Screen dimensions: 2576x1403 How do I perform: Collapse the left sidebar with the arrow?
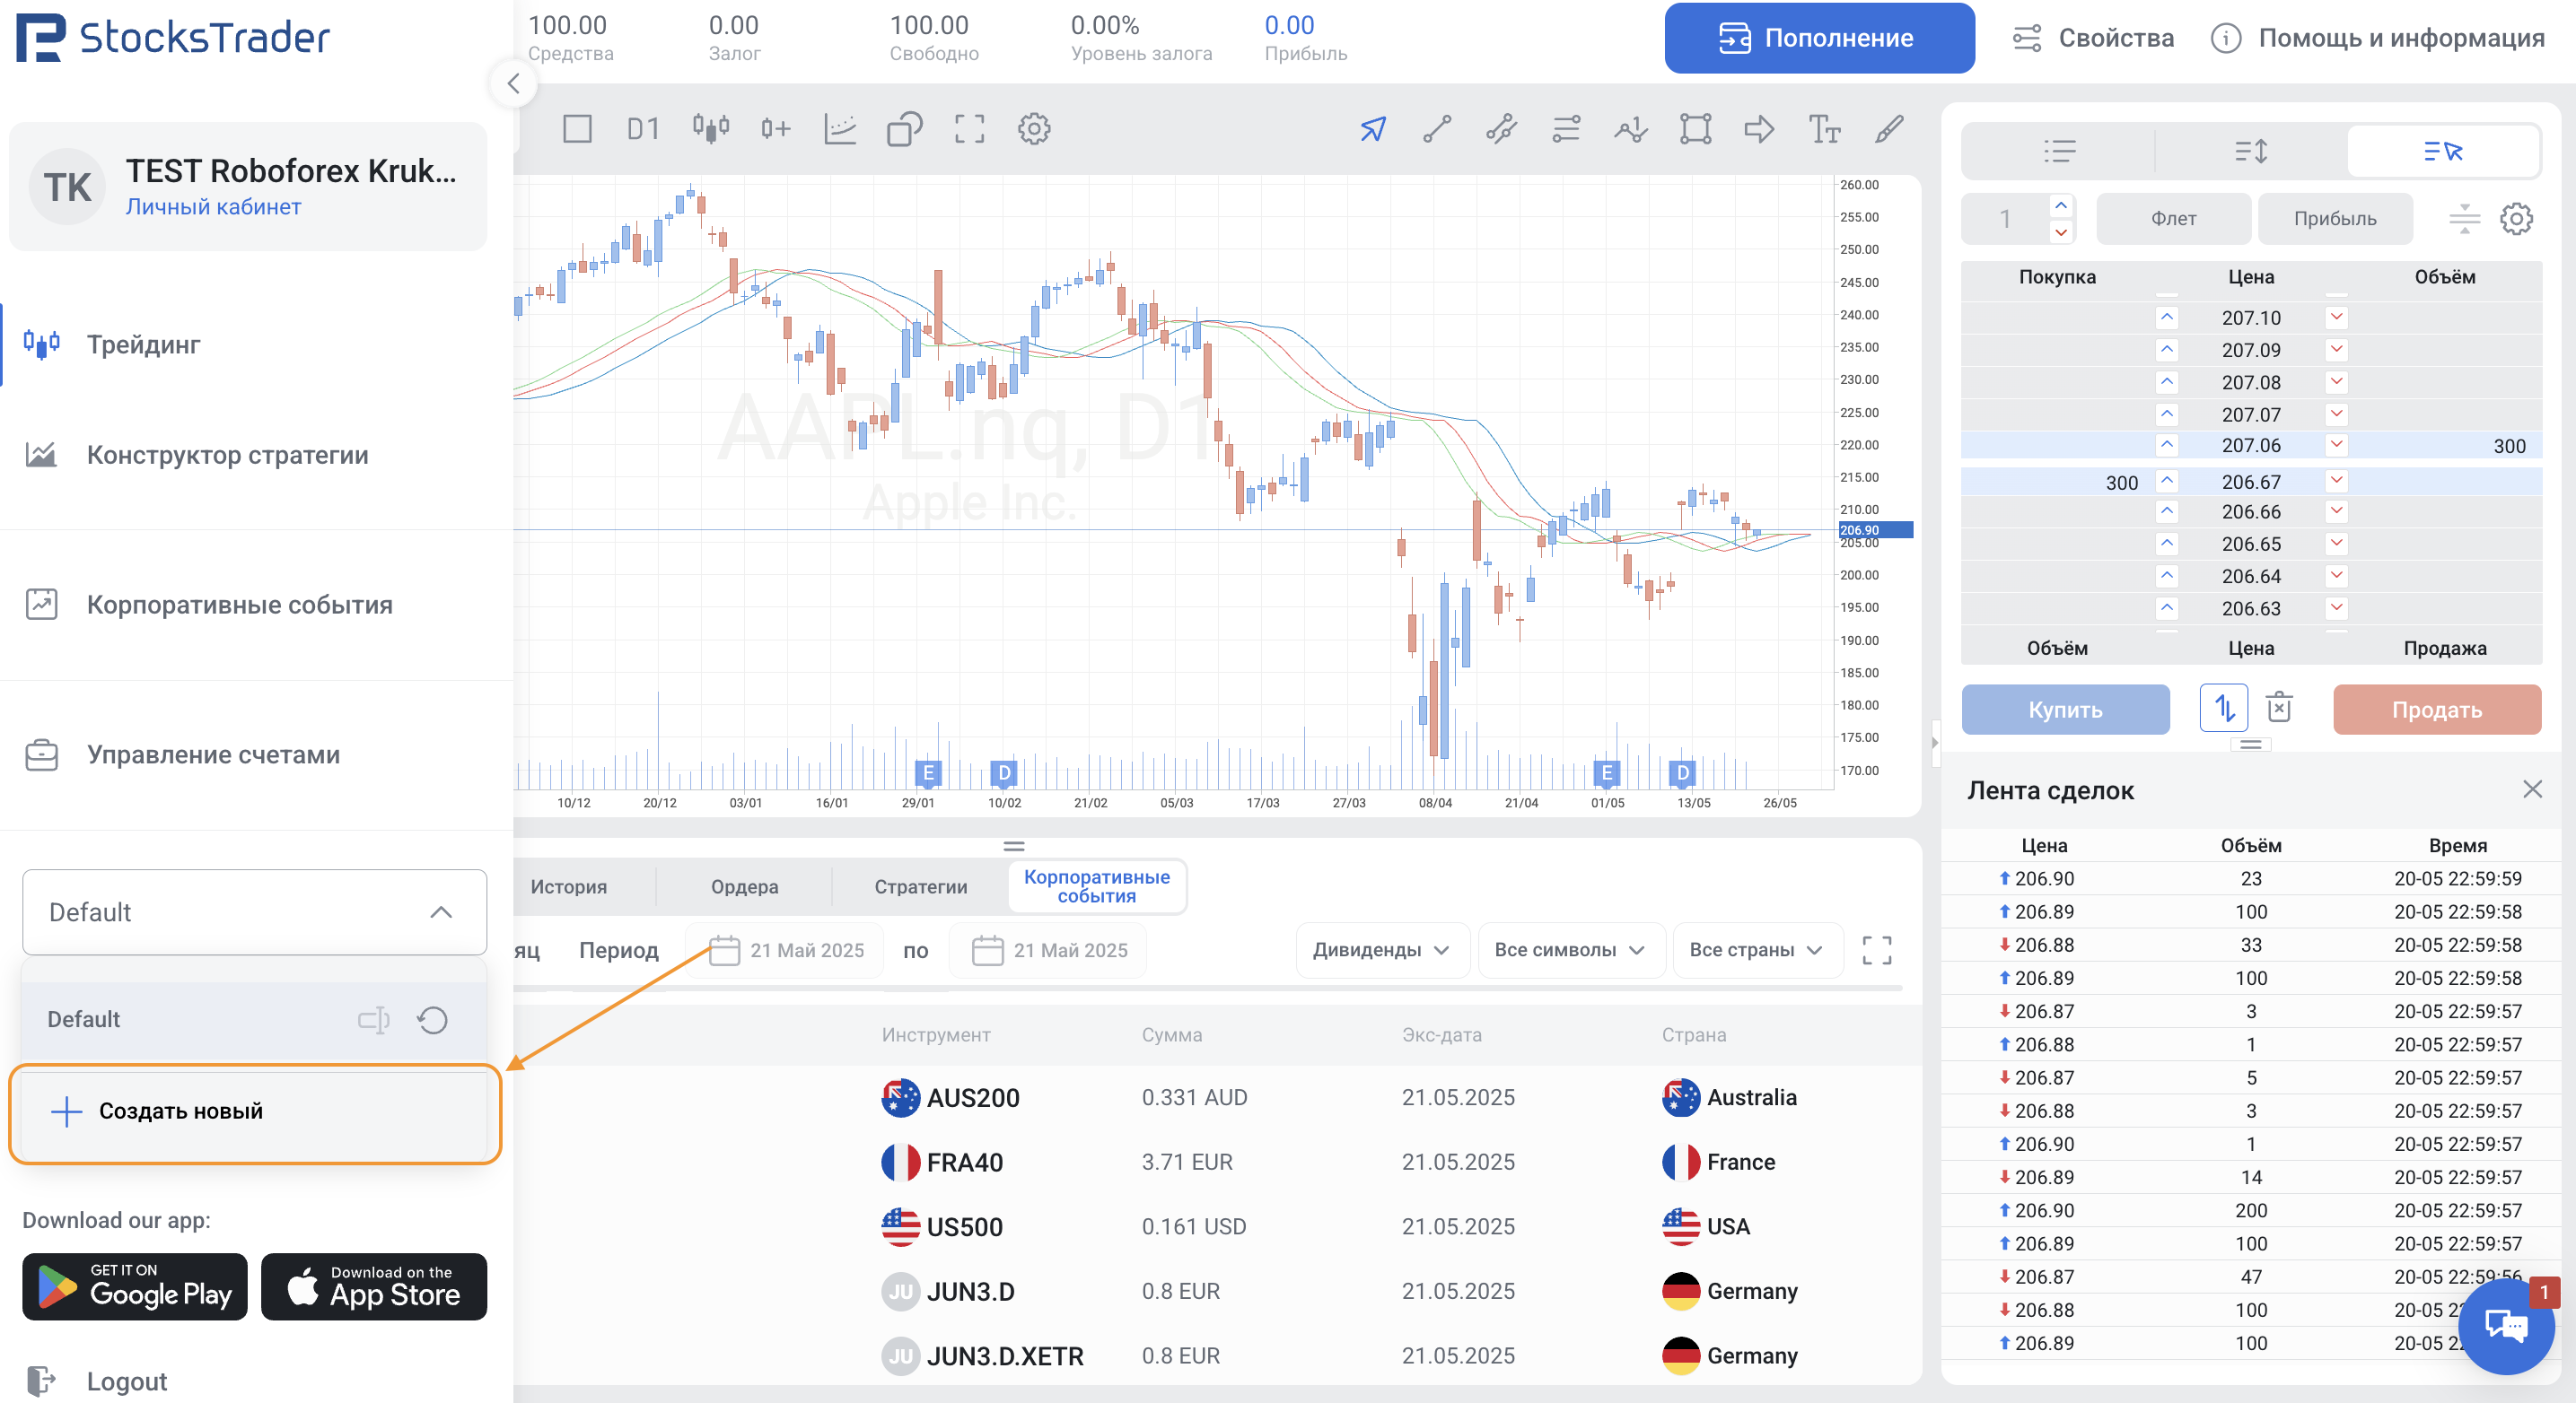click(x=514, y=84)
